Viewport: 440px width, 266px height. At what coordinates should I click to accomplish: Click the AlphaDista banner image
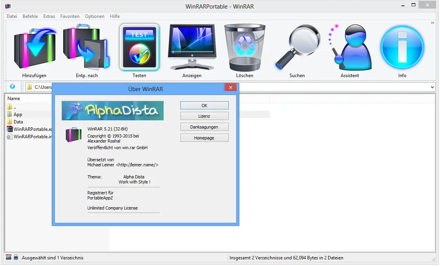point(113,111)
